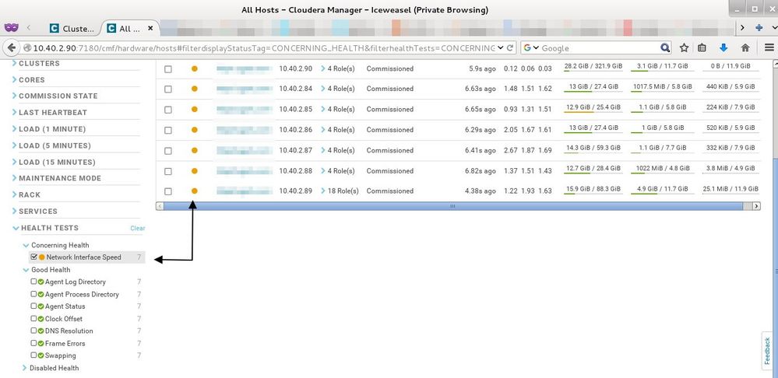Select the checkbox for host 10.40.2.87
The image size is (778, 378).
168,151
